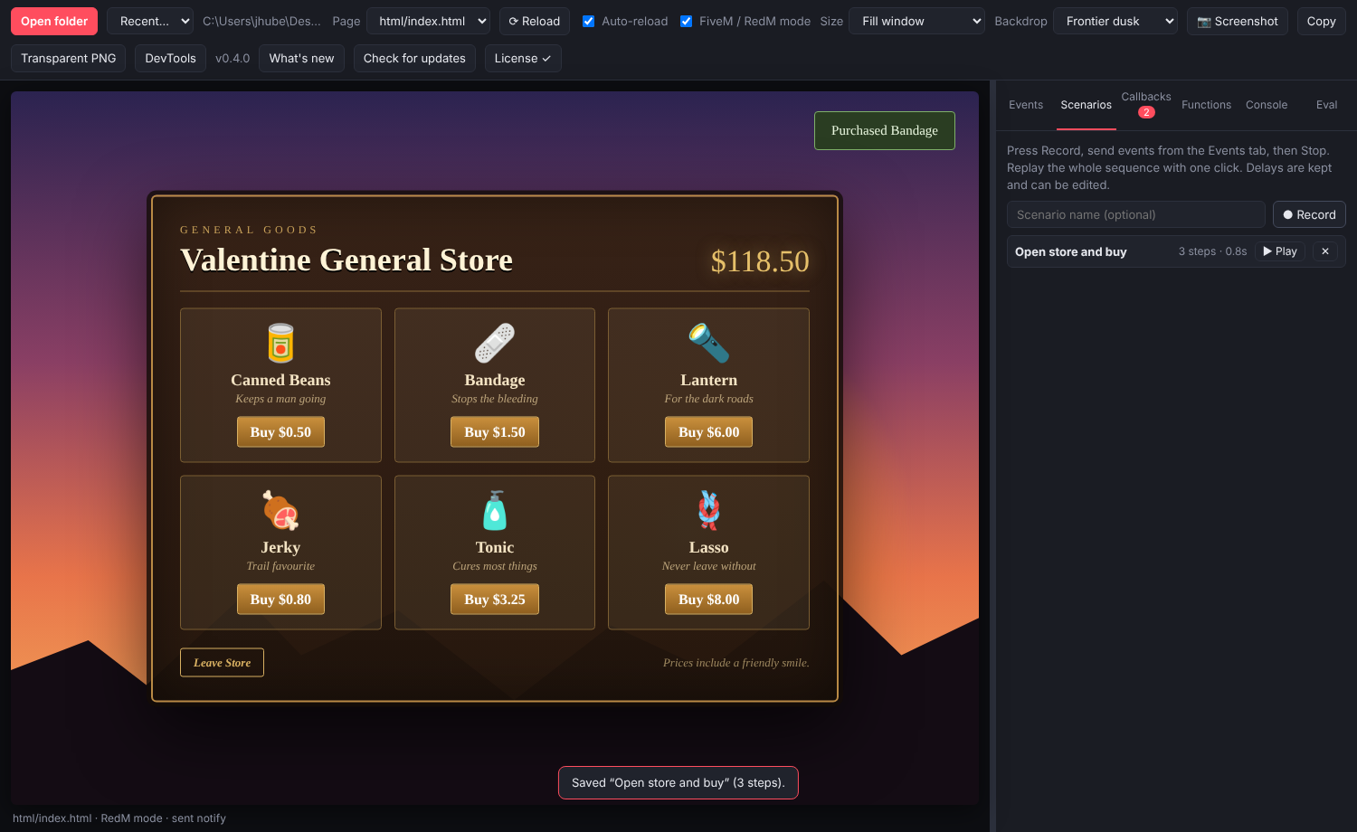Open the Size dropdown set to Fill window
This screenshot has height=832, width=1357.
click(x=916, y=21)
